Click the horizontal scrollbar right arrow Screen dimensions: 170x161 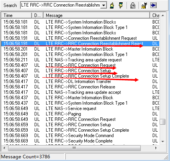pos(156,148)
